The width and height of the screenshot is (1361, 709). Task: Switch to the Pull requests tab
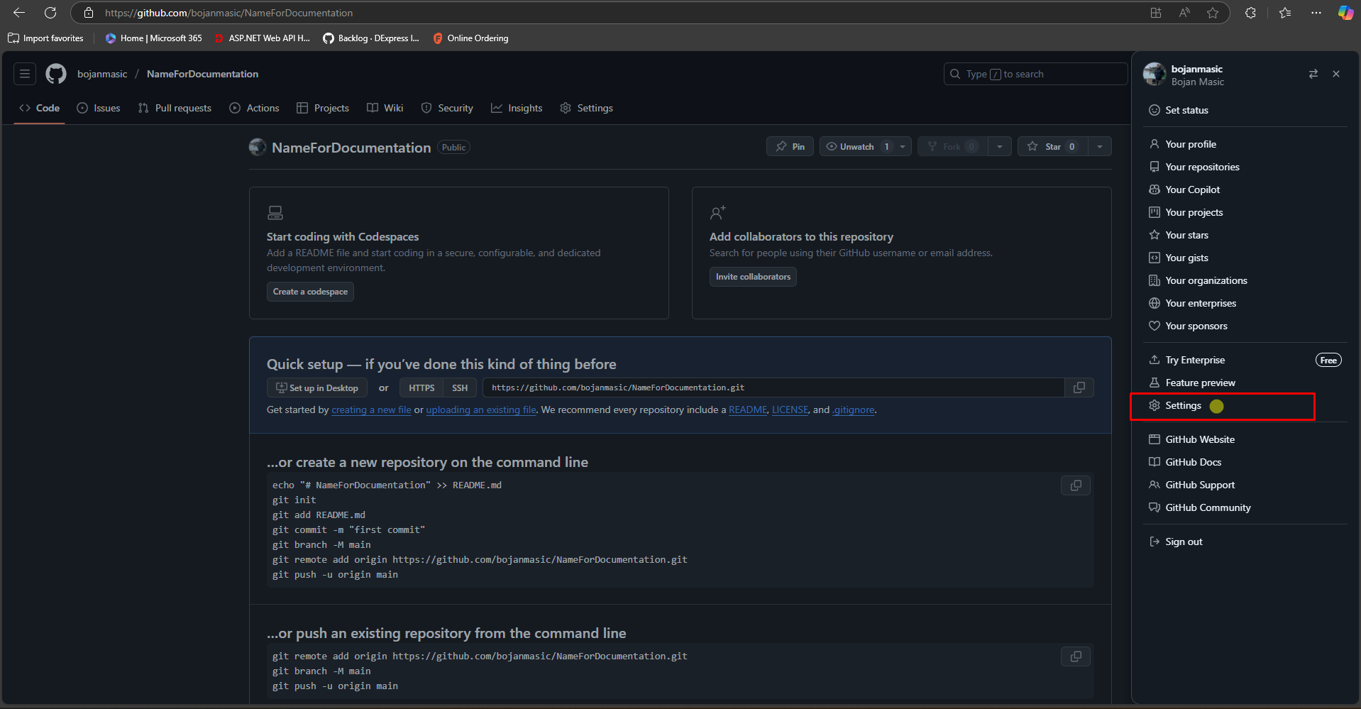pyautogui.click(x=175, y=108)
